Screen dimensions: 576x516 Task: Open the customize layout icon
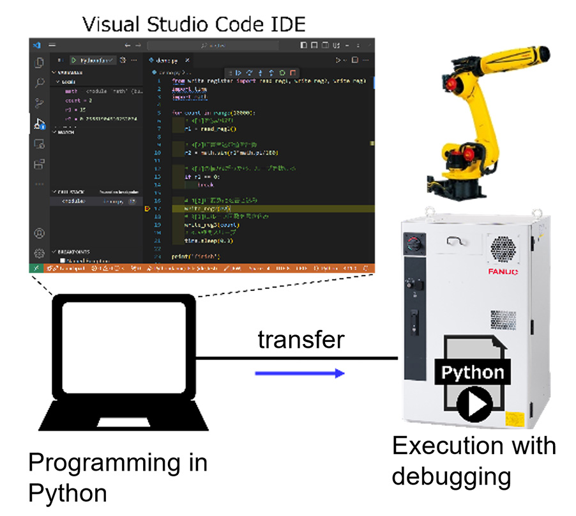[x=336, y=45]
